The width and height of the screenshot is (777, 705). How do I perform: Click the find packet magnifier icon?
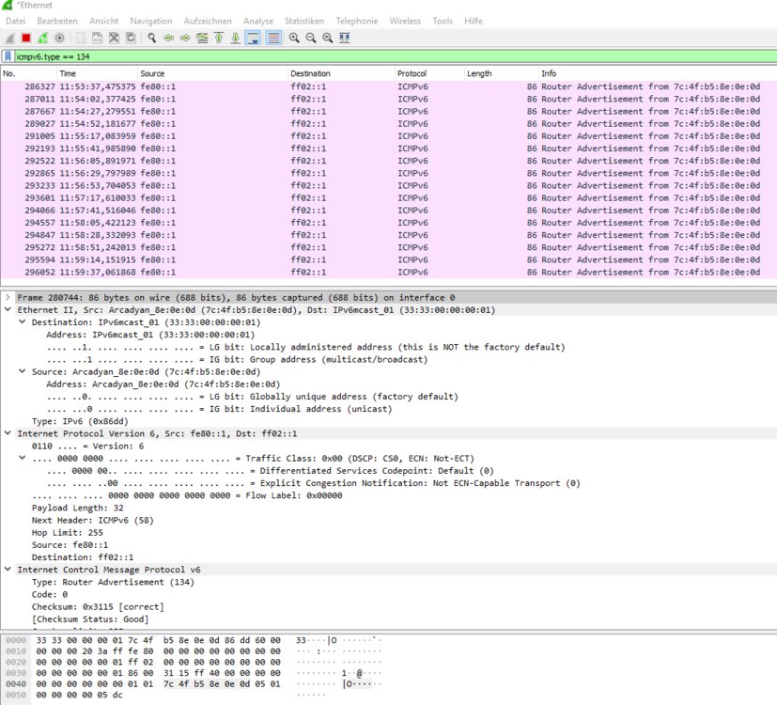tap(152, 38)
